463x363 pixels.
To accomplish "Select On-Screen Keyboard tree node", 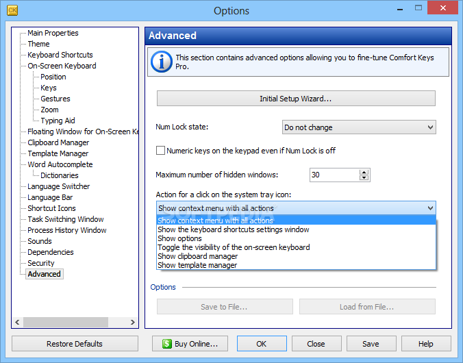I will tap(62, 66).
